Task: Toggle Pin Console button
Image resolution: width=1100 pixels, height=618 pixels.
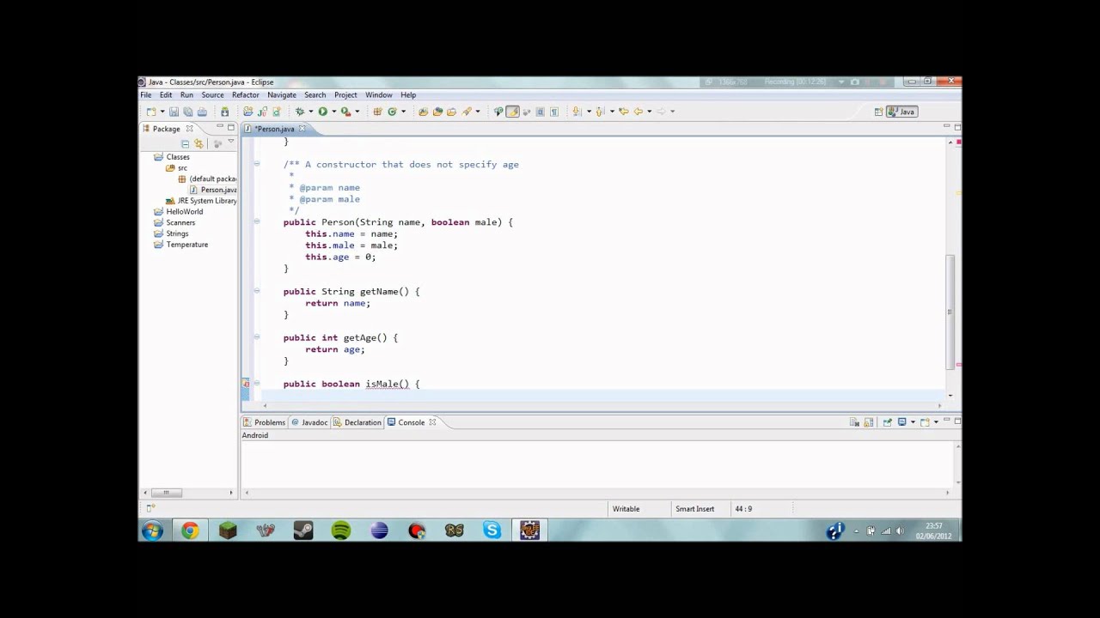Action: [x=888, y=422]
